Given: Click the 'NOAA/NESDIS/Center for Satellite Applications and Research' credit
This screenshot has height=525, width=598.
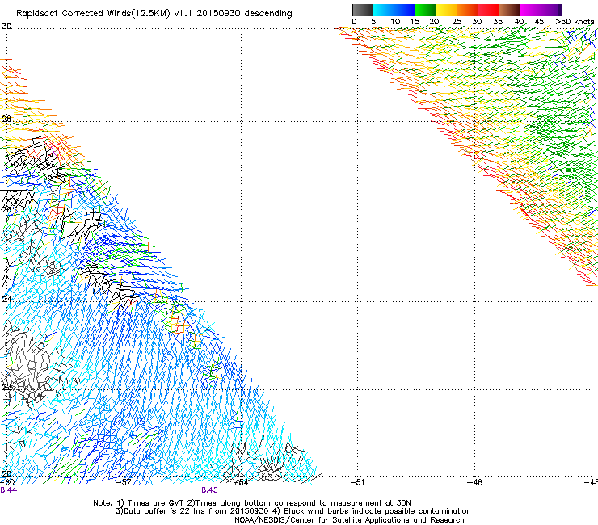Looking at the screenshot, I should click(349, 520).
